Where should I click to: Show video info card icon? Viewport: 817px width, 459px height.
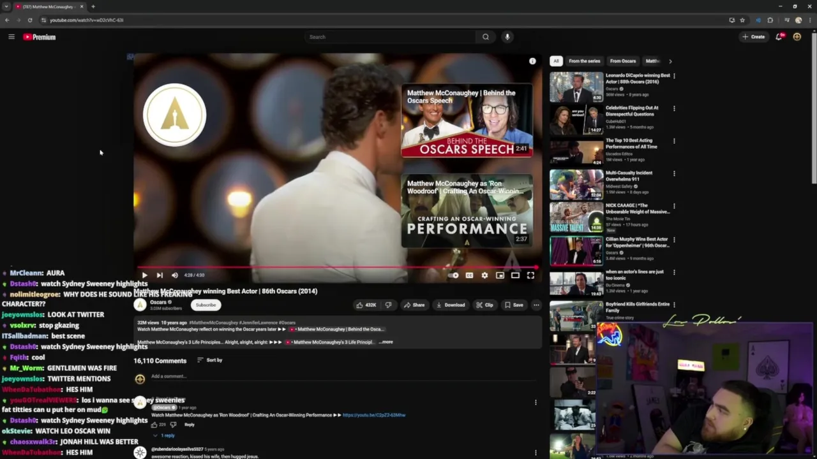click(532, 61)
